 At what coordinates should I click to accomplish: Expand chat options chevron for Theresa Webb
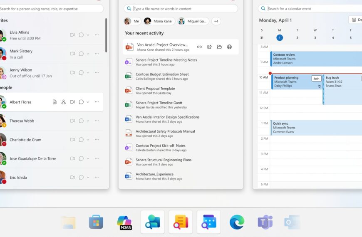88,121
